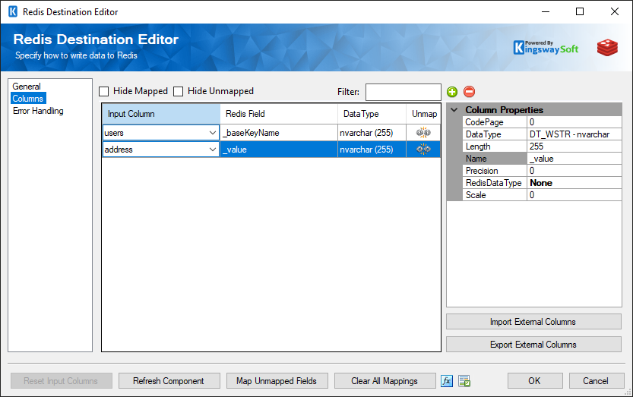Click the Length value 255
The width and height of the screenshot is (633, 397).
click(574, 146)
